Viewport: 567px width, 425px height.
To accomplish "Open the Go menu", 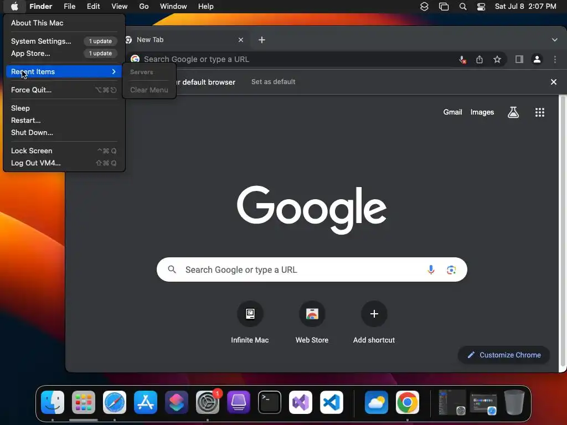I will tap(144, 7).
